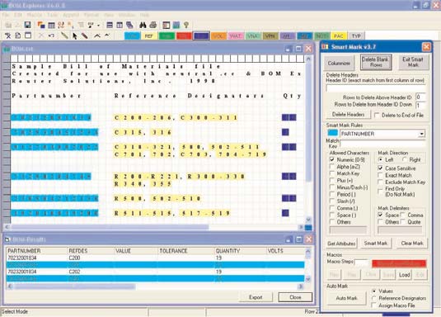The height and width of the screenshot is (317, 441).
Task: Click the PAC yellow mark tab
Action: pos(338,36)
